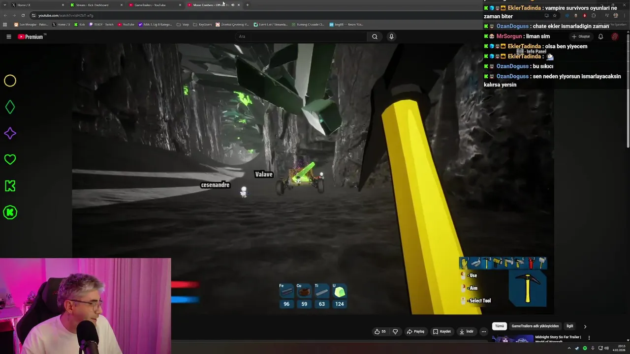Open YouTube notifications bell

tap(600, 36)
